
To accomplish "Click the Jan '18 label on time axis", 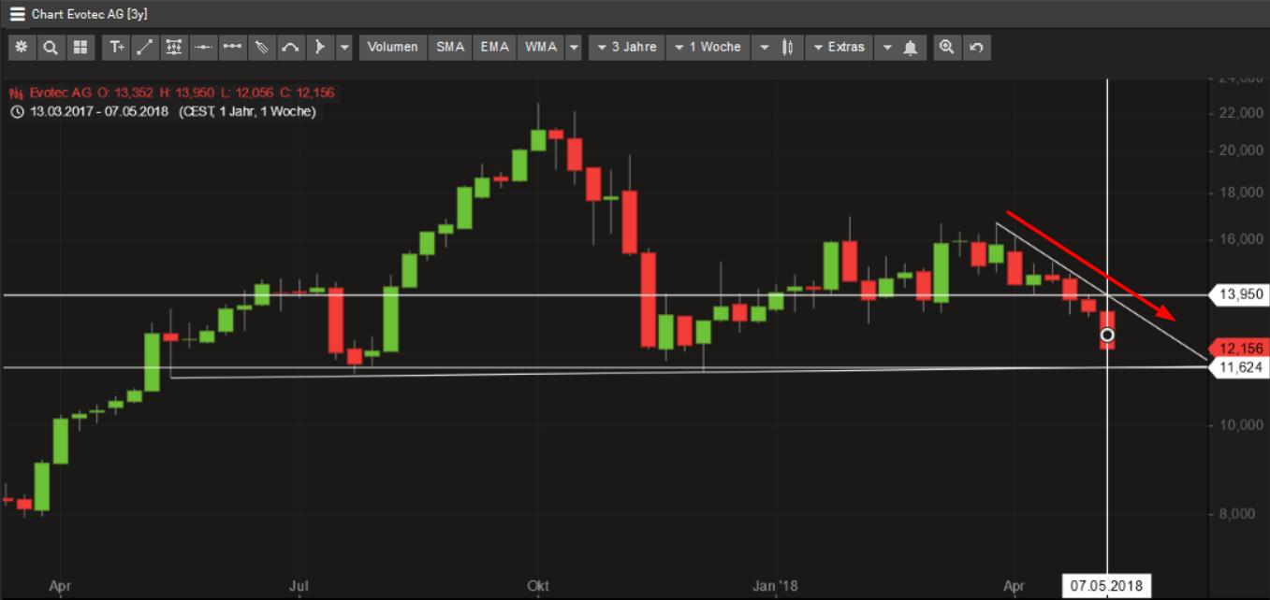I will point(776,586).
